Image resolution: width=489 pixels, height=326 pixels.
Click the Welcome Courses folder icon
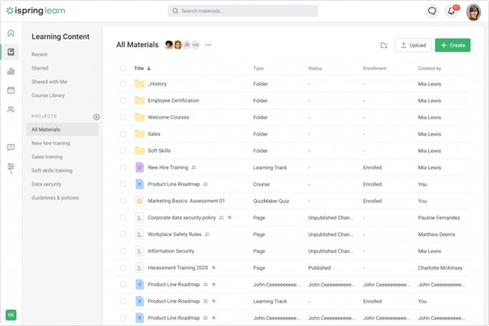click(x=140, y=117)
